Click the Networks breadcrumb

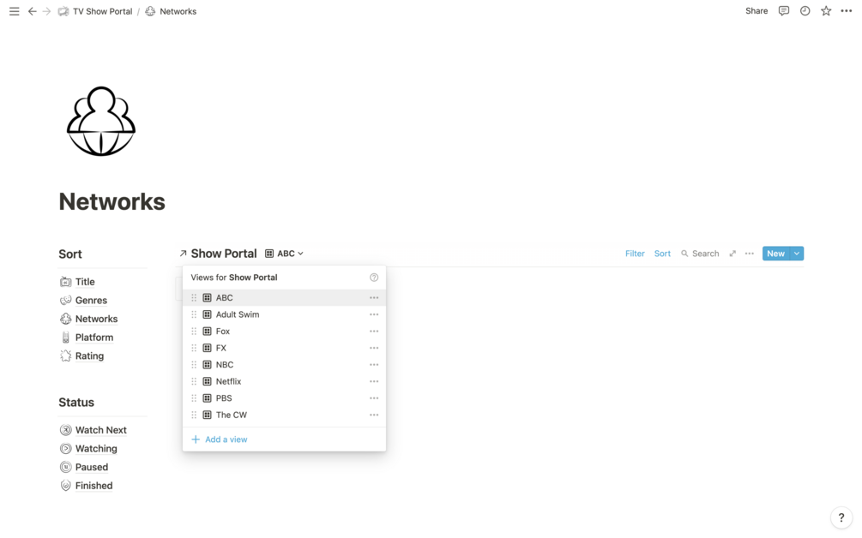[x=171, y=11]
